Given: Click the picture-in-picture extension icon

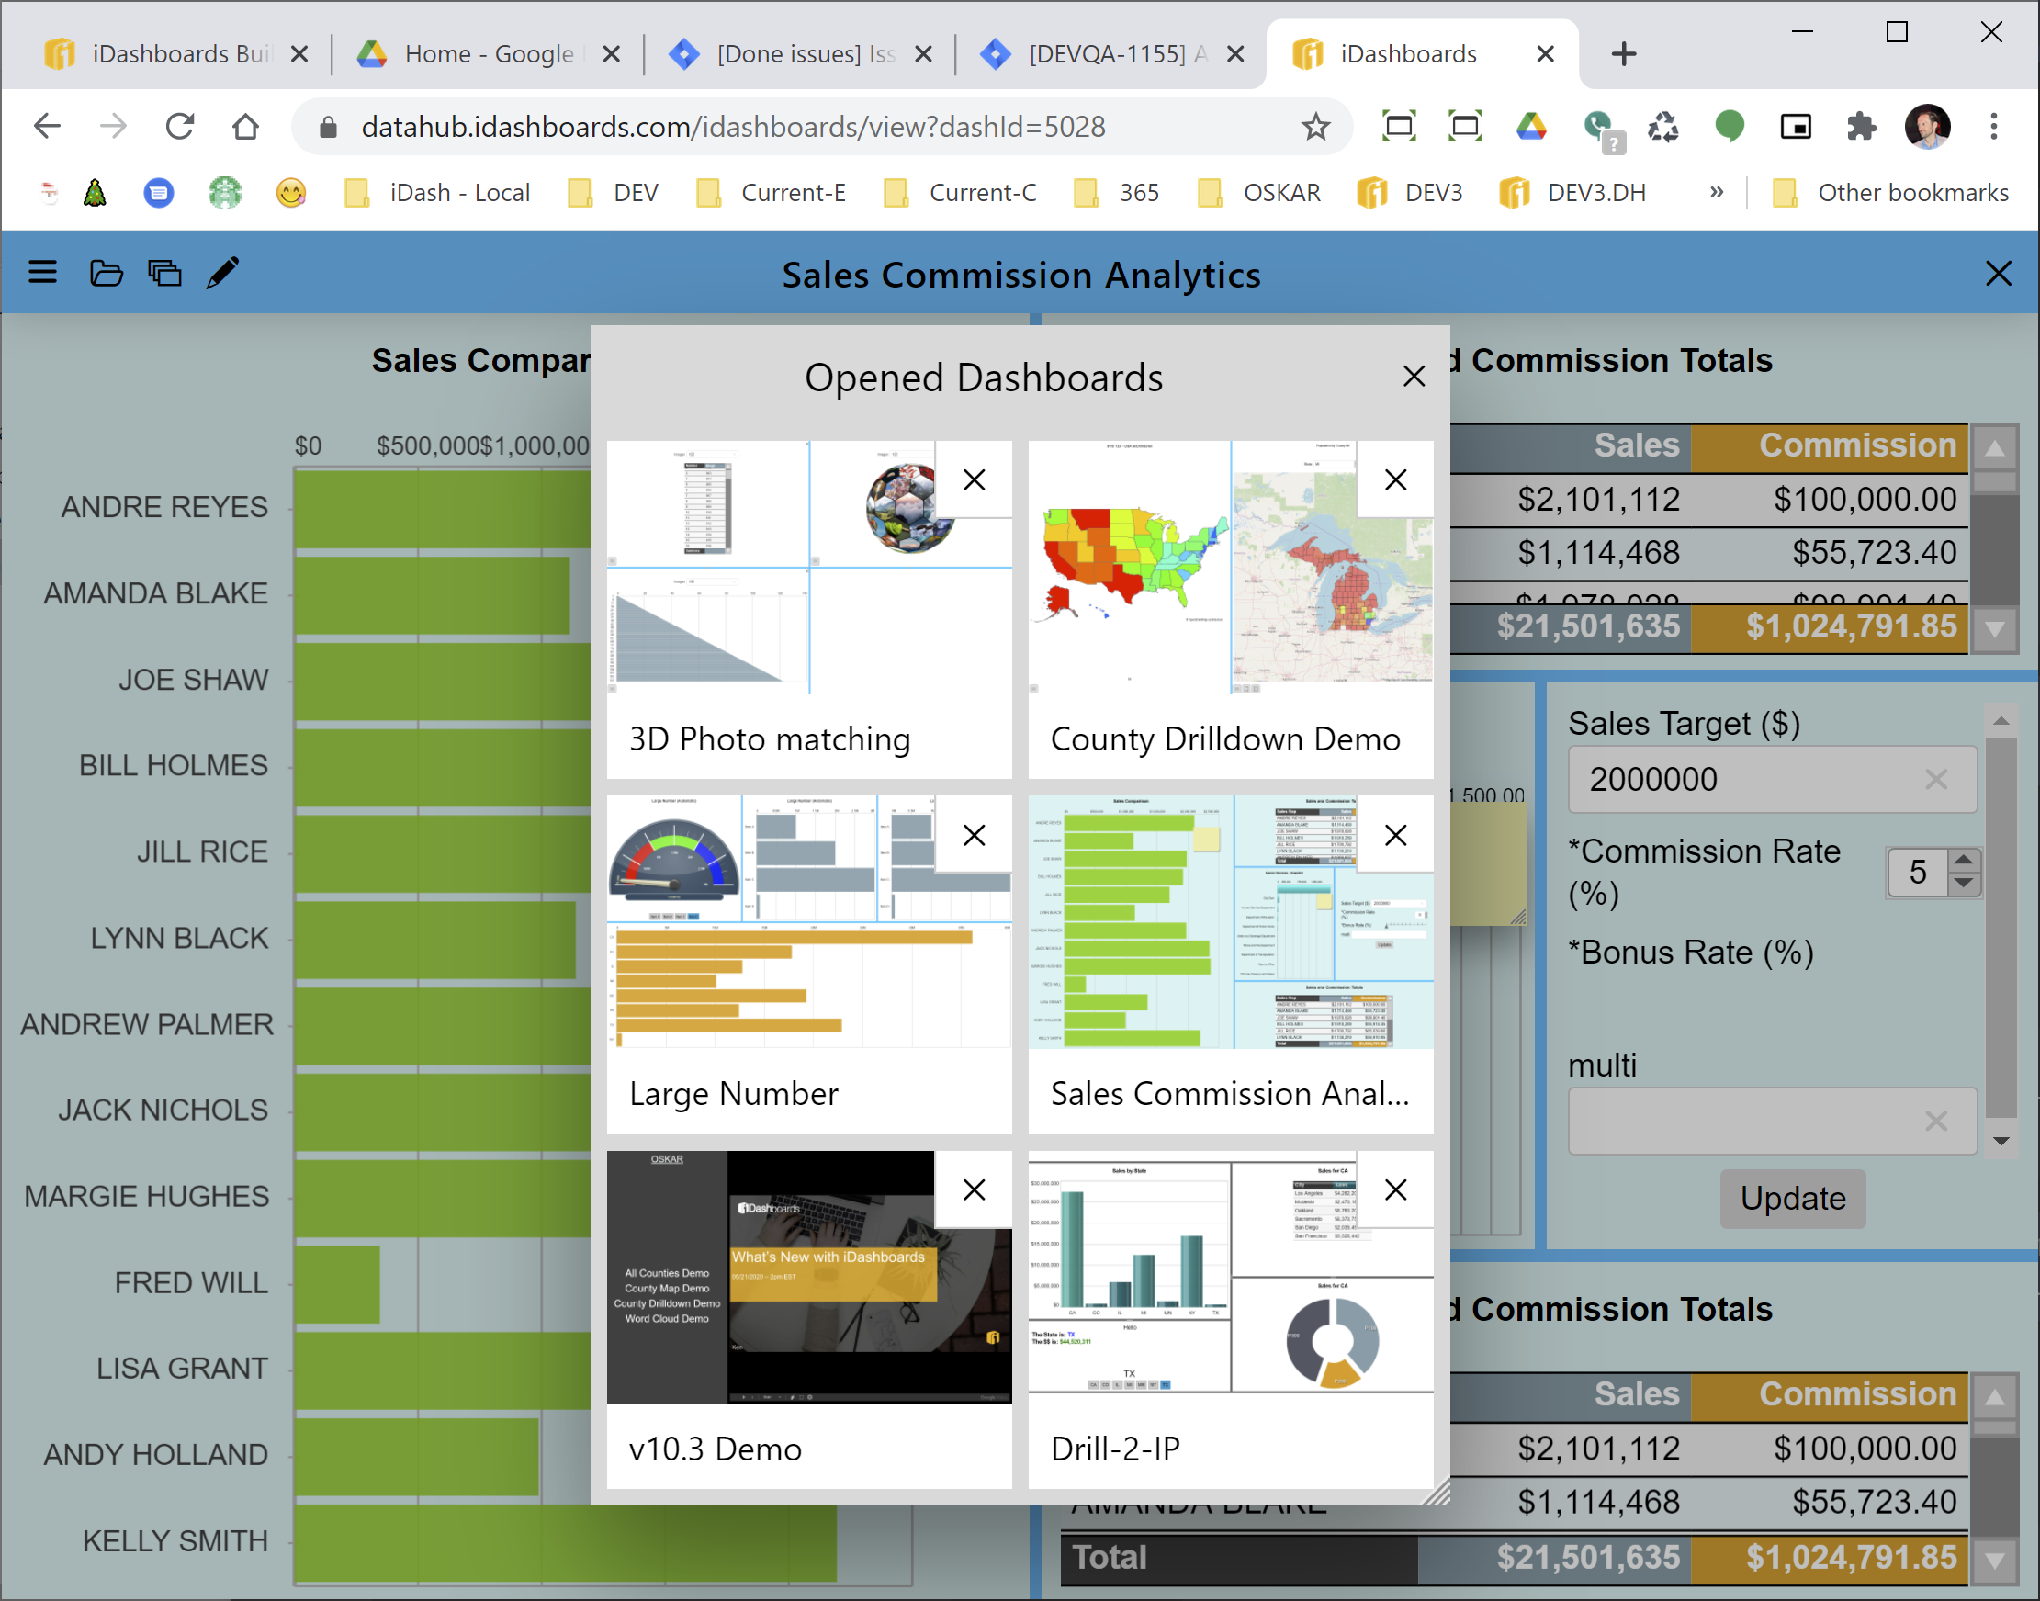Looking at the screenshot, I should pyautogui.click(x=1796, y=126).
